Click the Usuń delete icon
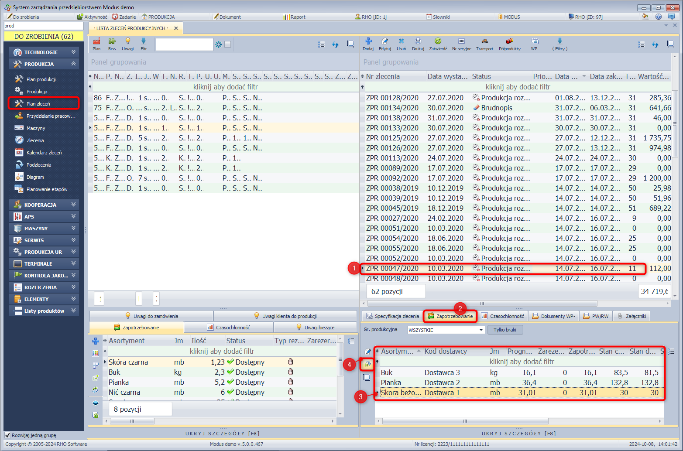The image size is (683, 451). pos(401,41)
